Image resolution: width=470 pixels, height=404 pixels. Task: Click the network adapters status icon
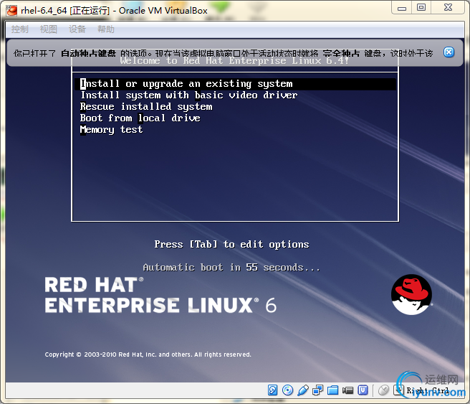[x=317, y=390]
